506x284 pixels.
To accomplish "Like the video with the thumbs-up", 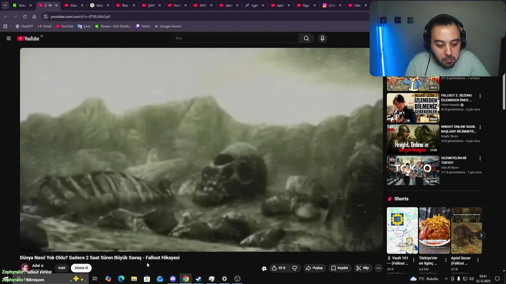I will click(x=278, y=268).
